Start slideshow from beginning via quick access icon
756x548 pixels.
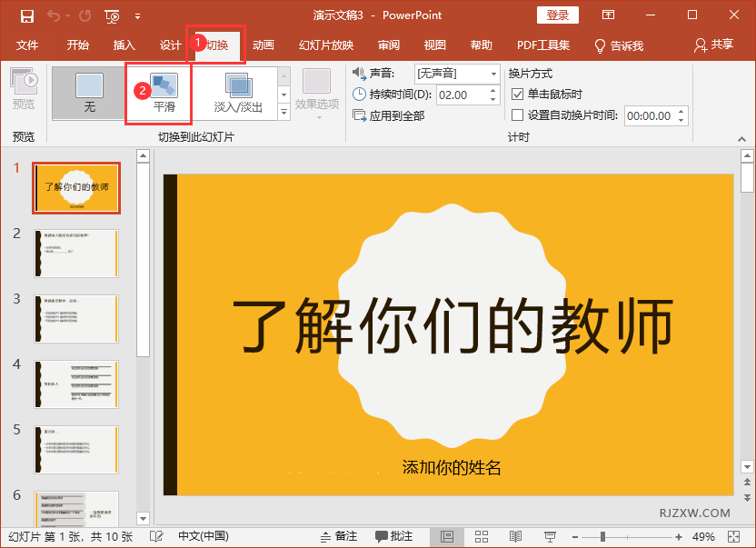[112, 16]
